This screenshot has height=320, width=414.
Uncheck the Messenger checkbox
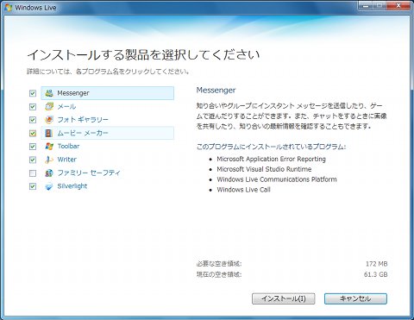(x=33, y=93)
